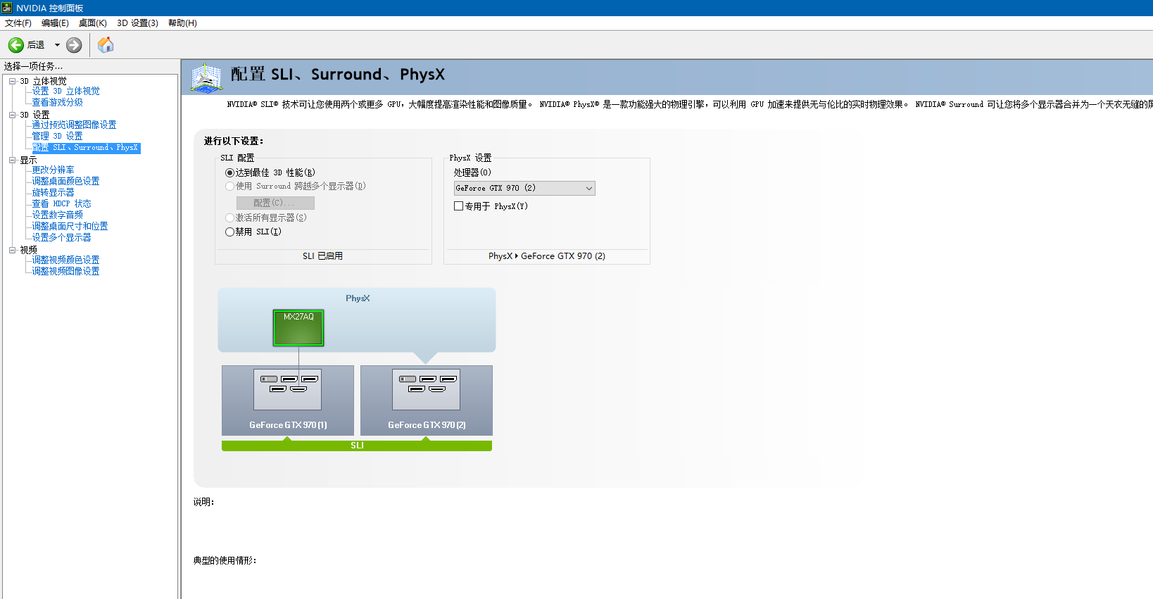Open 调整视频颜色设置 link

pos(66,260)
